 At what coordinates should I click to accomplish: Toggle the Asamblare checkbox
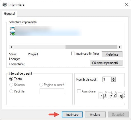pos(79,91)
